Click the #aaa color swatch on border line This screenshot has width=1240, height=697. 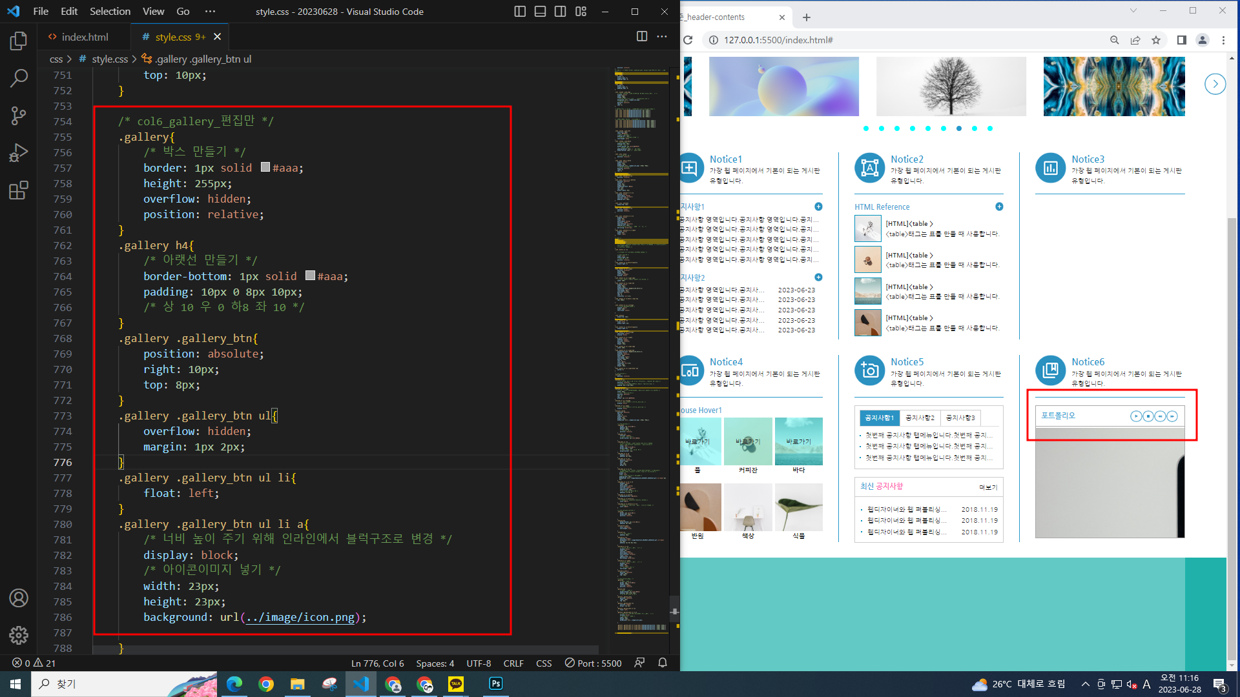[x=265, y=167]
